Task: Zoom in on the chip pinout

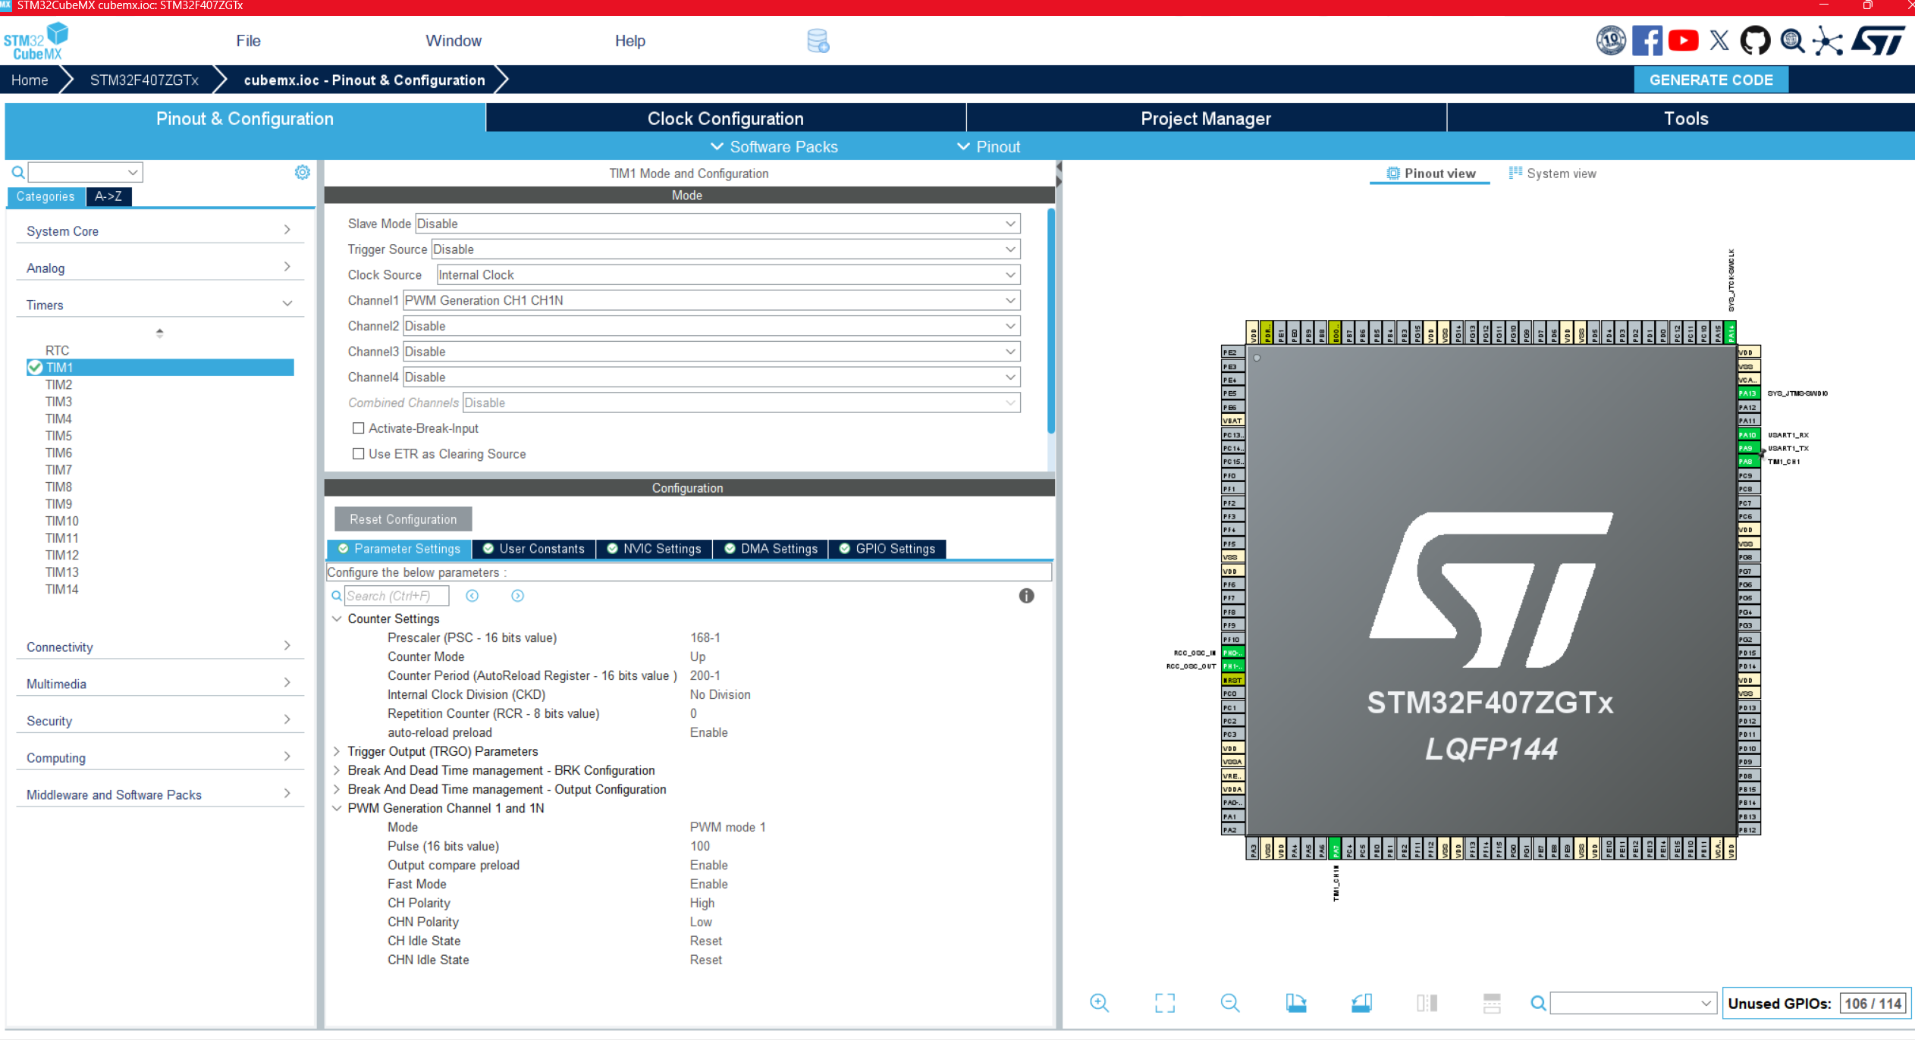Action: point(1099,1003)
